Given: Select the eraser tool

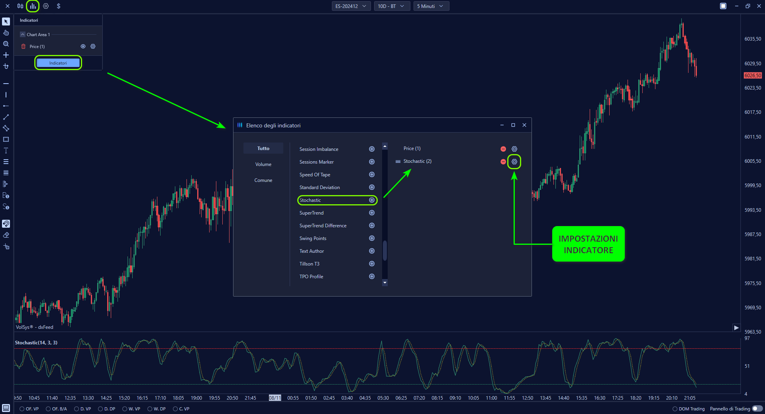Looking at the screenshot, I should pos(6,235).
